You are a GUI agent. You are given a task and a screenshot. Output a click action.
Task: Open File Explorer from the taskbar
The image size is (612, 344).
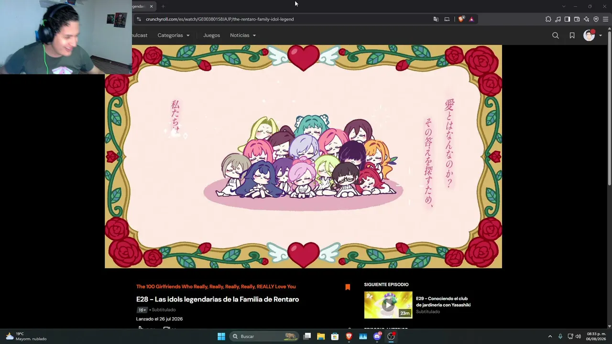click(321, 336)
